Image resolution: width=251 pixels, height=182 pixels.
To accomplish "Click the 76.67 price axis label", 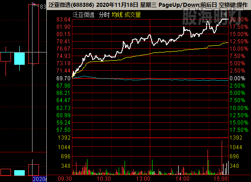I will pyautogui.click(x=63, y=49).
